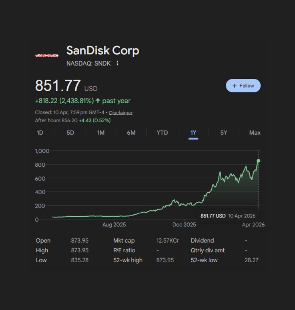Click the Mkt cap value 12.57KCr
The width and height of the screenshot is (295, 310).
click(168, 241)
